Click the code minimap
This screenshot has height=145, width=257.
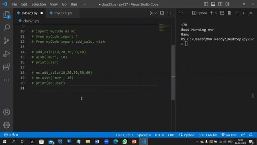pos(164,27)
